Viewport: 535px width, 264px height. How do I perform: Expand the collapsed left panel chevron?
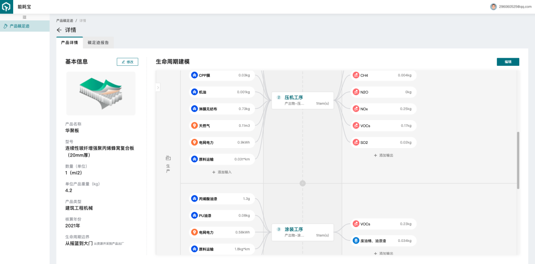pyautogui.click(x=158, y=87)
